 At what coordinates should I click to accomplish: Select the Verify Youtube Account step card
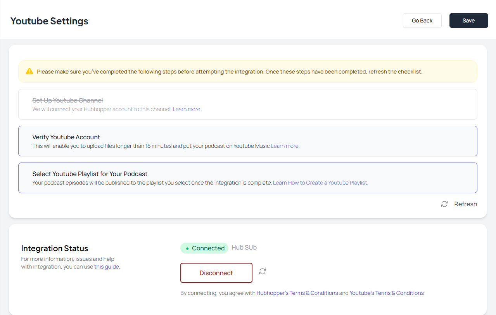(x=248, y=141)
